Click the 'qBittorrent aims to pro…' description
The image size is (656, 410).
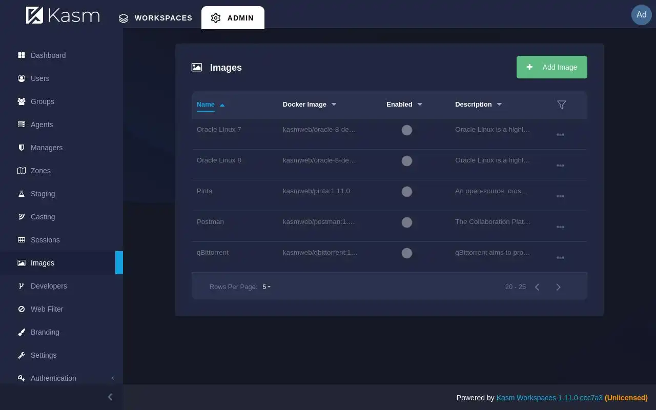[x=493, y=253]
